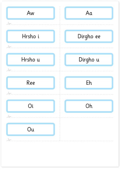Select the Aa label card
Viewport: 121px width, 170px height.
[x=89, y=13]
